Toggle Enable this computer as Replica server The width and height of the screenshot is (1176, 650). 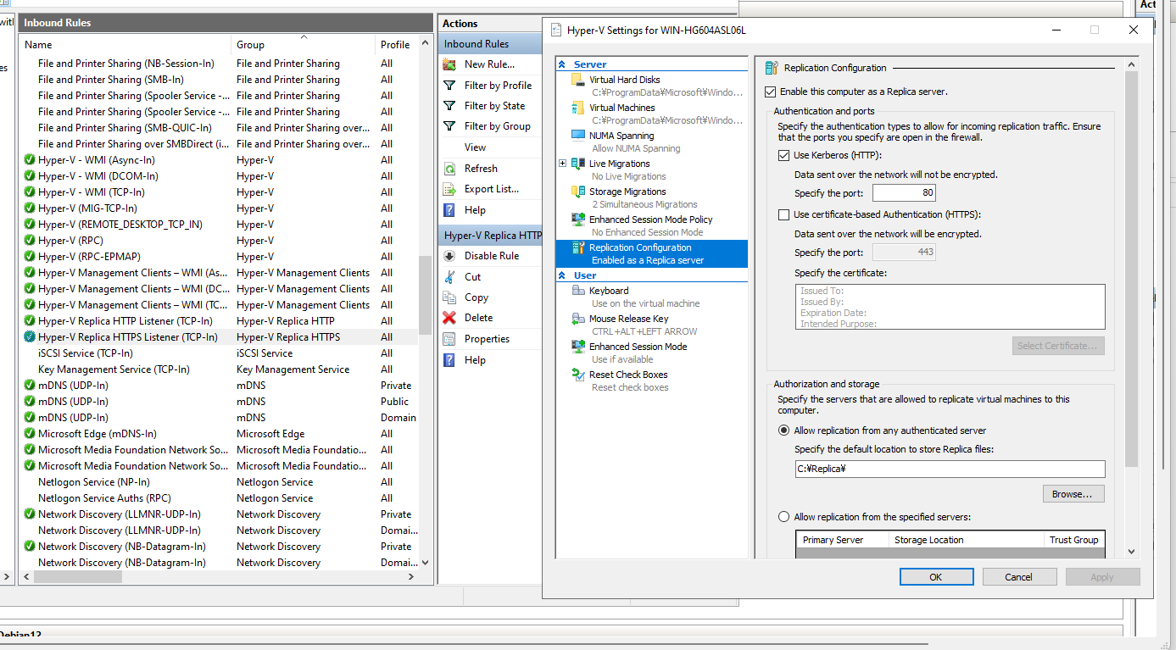click(771, 92)
